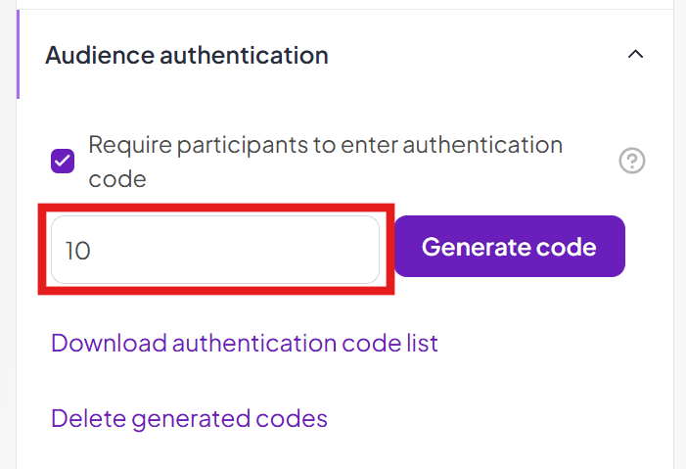Focus the number input next to Generate code
Screen dimensions: 686x469
click(215, 250)
